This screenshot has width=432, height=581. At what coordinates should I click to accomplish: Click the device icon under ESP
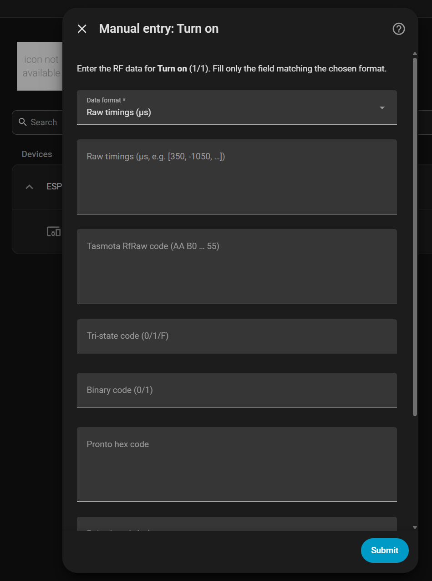[x=54, y=231]
